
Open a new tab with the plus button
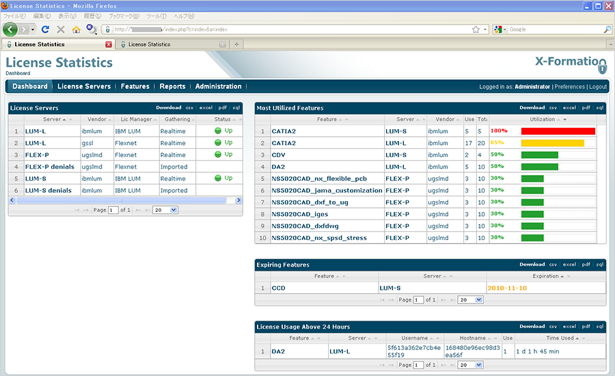pyautogui.click(x=236, y=44)
